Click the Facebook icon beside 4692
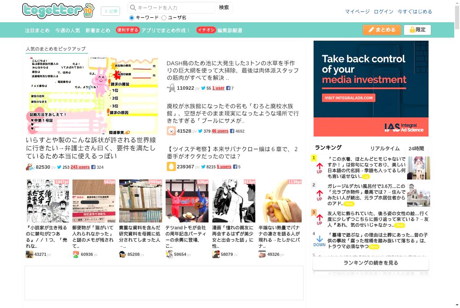The height and width of the screenshot is (308, 460). [x=232, y=131]
